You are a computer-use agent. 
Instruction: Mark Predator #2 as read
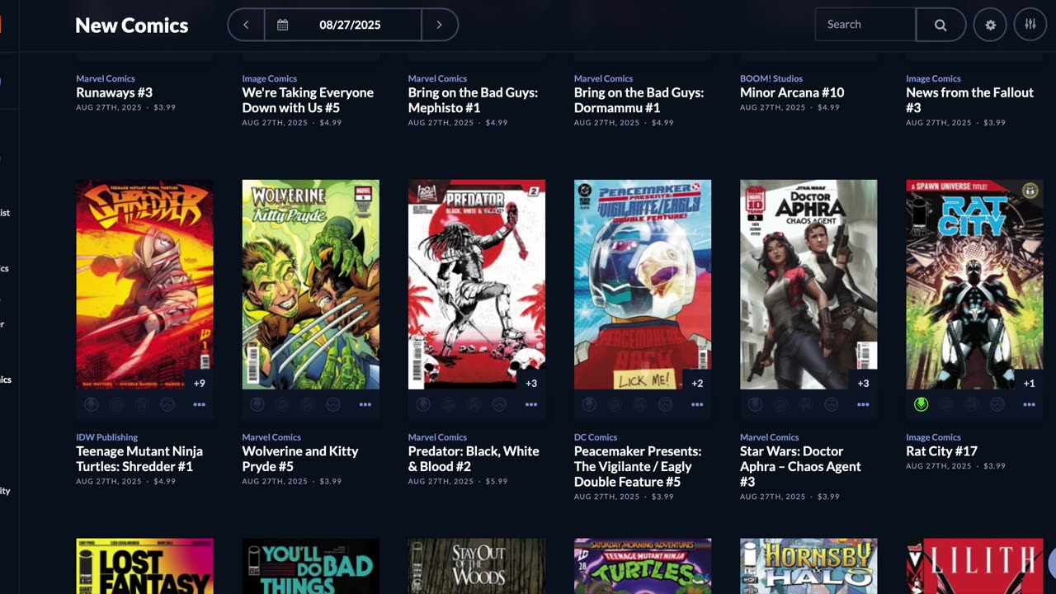pyautogui.click(x=474, y=404)
